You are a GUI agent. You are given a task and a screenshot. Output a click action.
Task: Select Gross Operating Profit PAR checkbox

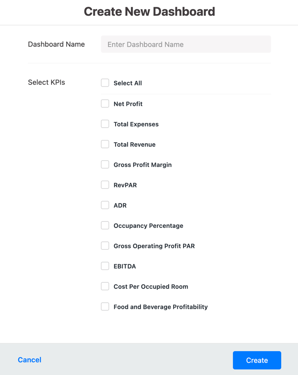105,246
